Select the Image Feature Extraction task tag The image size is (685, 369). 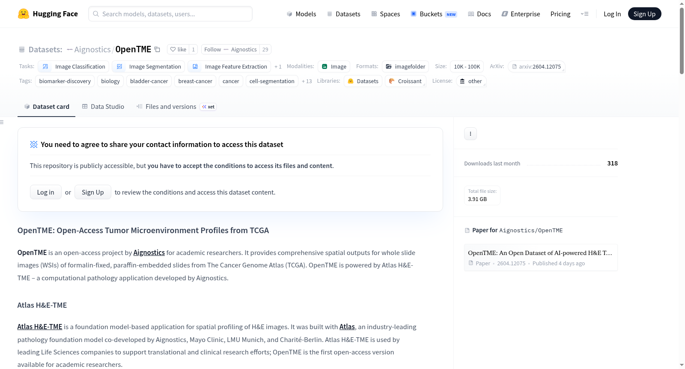click(x=229, y=66)
